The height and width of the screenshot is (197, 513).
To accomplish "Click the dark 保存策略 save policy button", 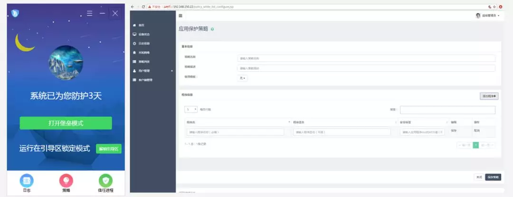I will [493, 177].
